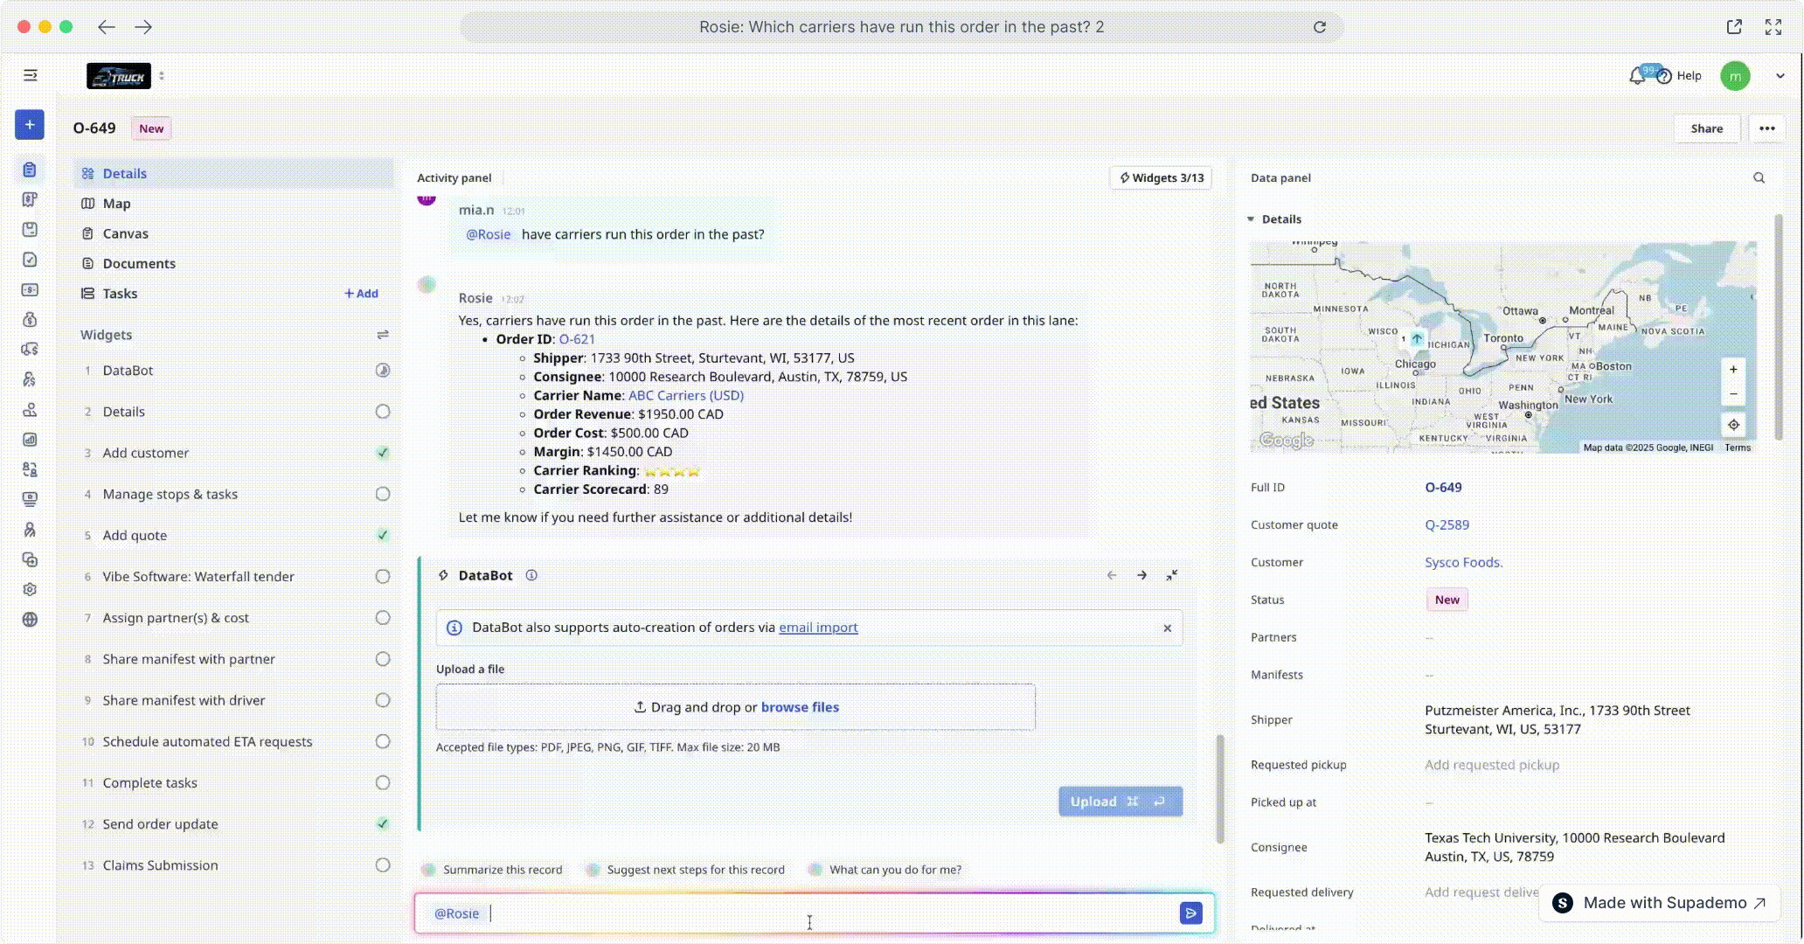The image size is (1804, 944).
Task: Collapse the DataBot widget
Action: click(x=1171, y=575)
